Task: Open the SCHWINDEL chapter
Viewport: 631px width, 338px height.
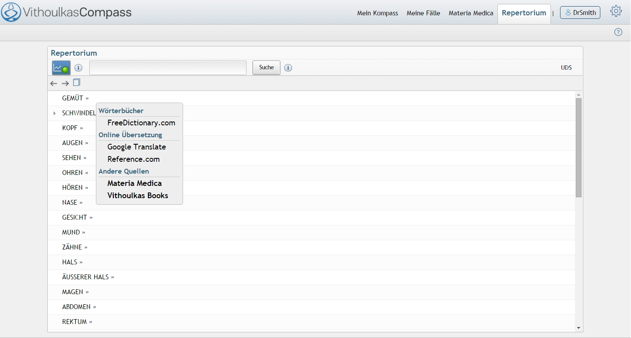Action: point(79,113)
